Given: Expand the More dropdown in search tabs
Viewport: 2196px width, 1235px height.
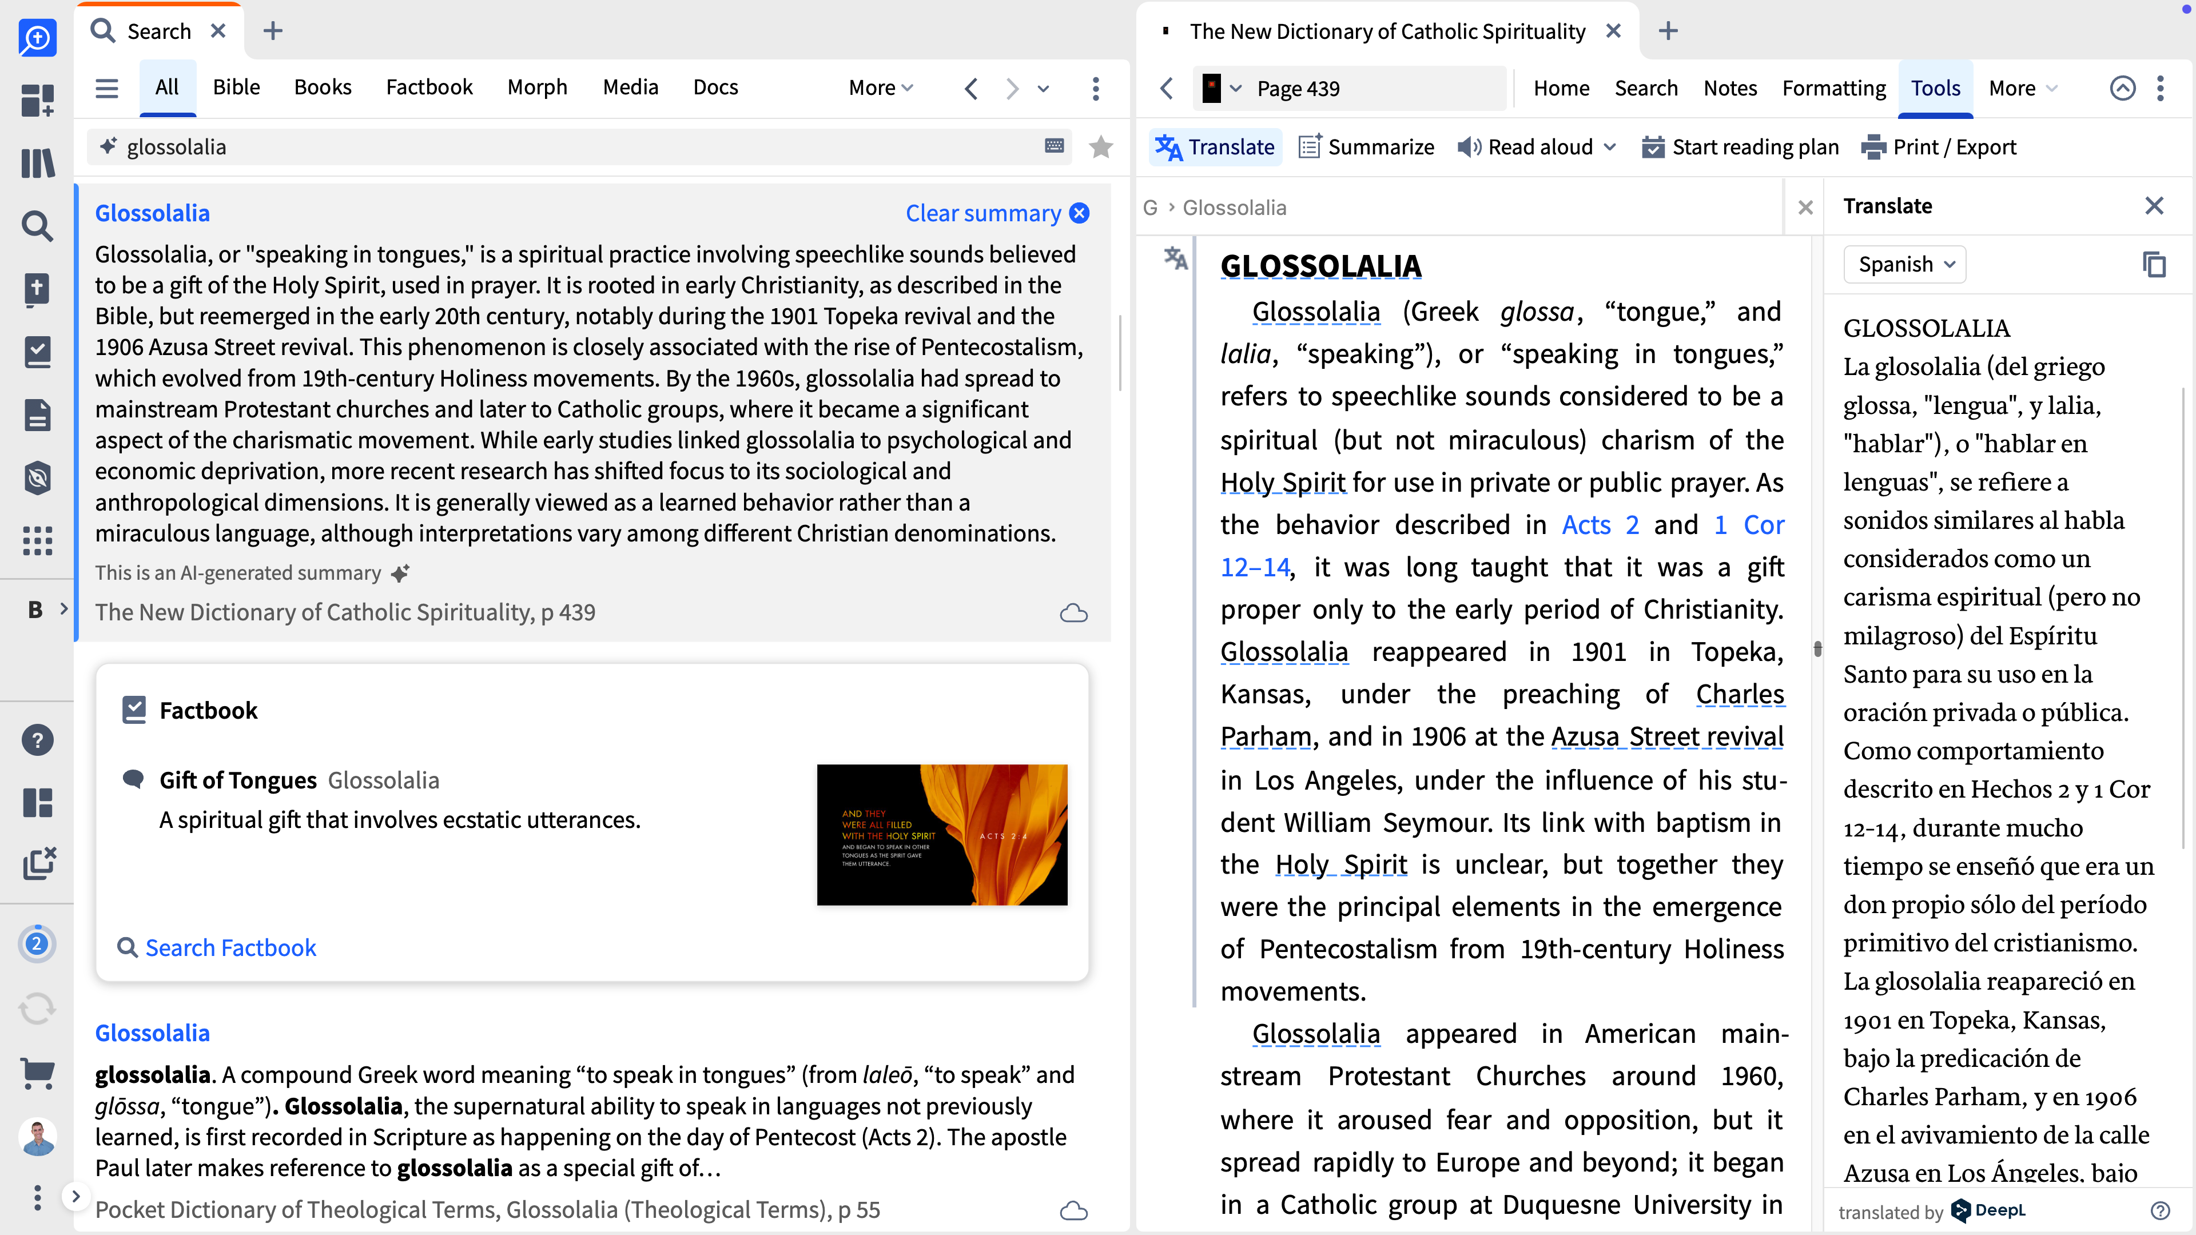Looking at the screenshot, I should point(881,88).
